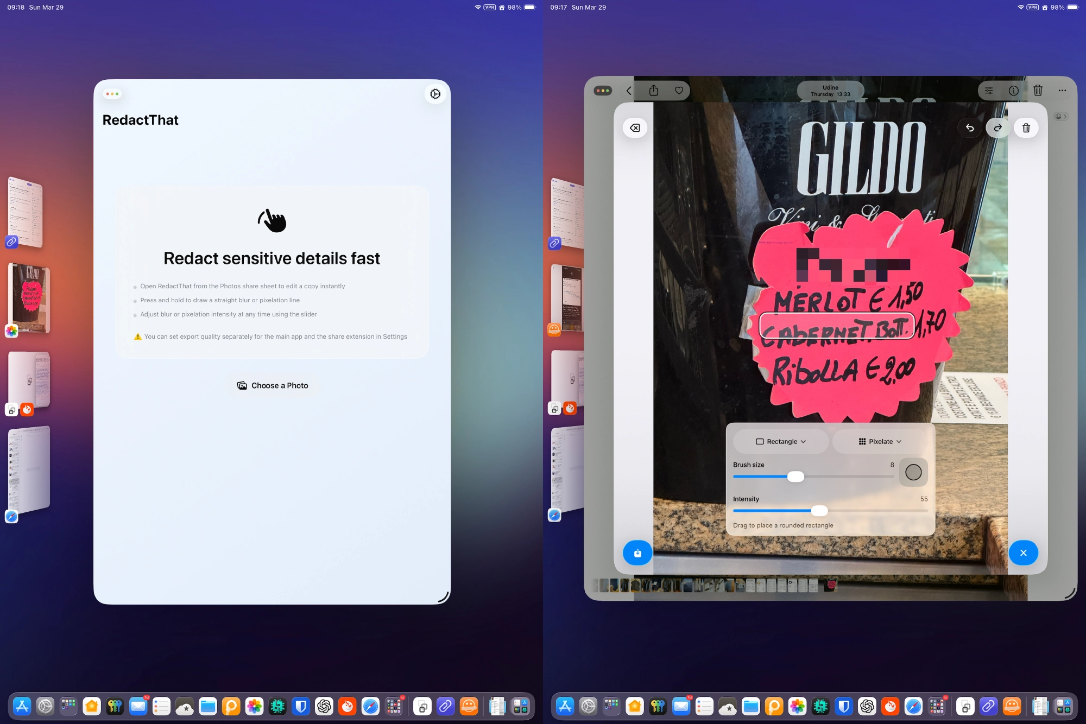
Task: Click the Intensity slider handle
Action: pyautogui.click(x=819, y=511)
